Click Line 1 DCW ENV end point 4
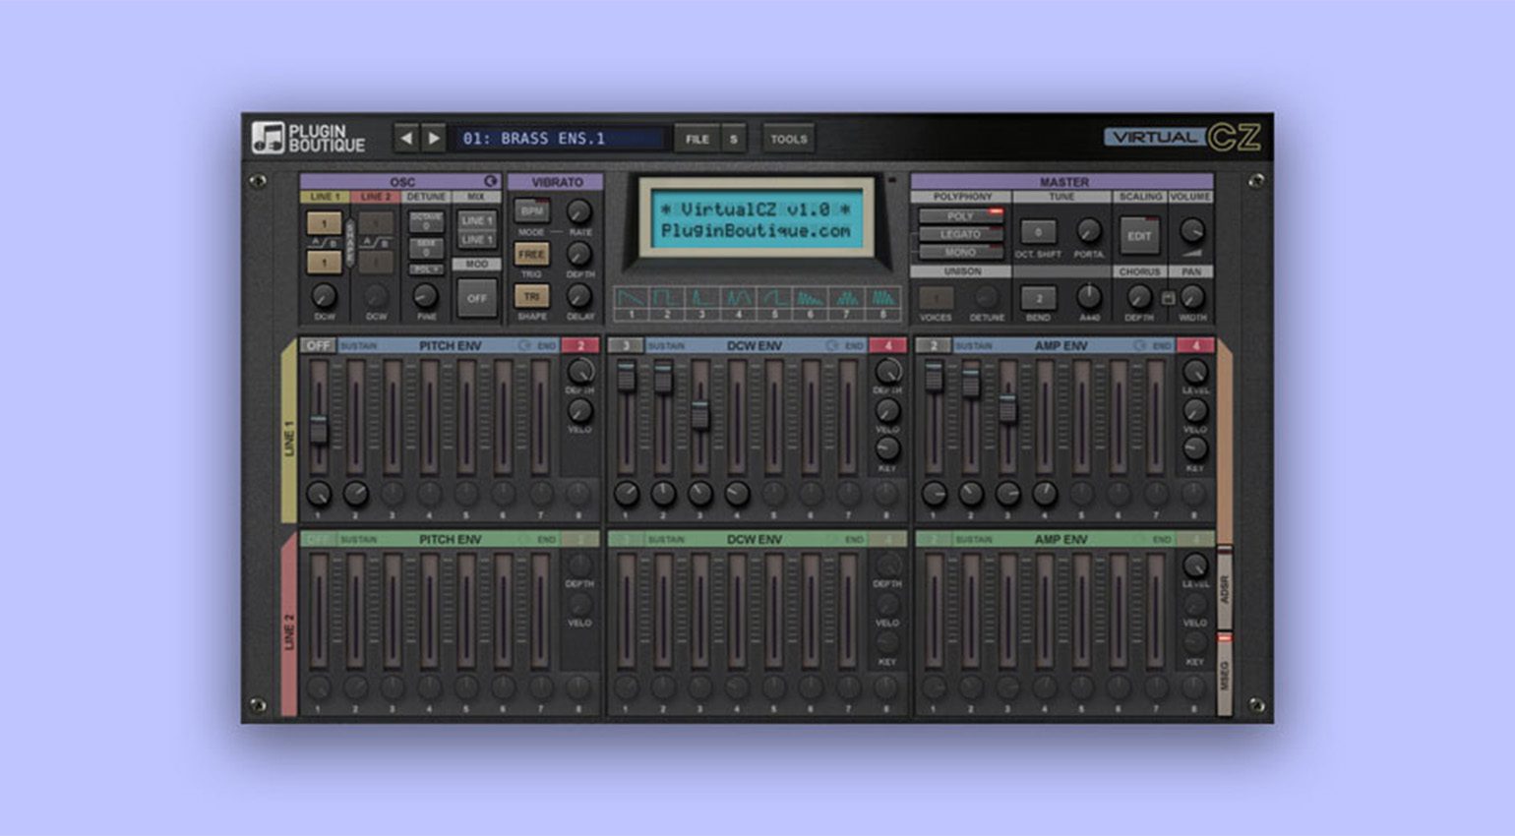Image resolution: width=1515 pixels, height=836 pixels. [x=888, y=345]
